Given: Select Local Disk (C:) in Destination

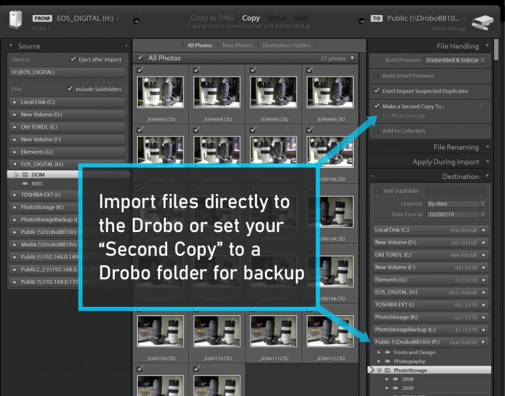Looking at the screenshot, I should click(430, 230).
